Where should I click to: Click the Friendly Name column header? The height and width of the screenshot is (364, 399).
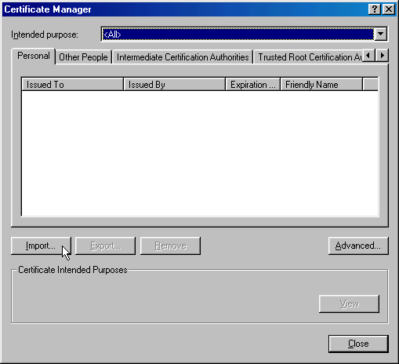(x=321, y=84)
